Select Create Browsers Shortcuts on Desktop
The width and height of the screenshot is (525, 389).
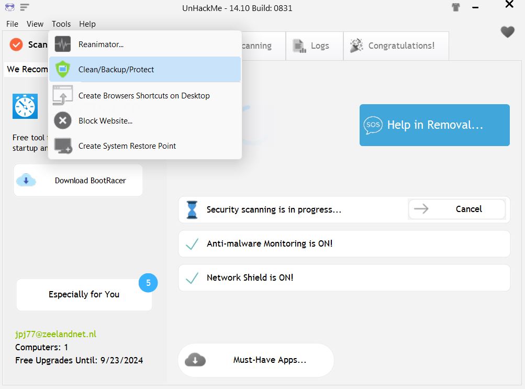145,95
